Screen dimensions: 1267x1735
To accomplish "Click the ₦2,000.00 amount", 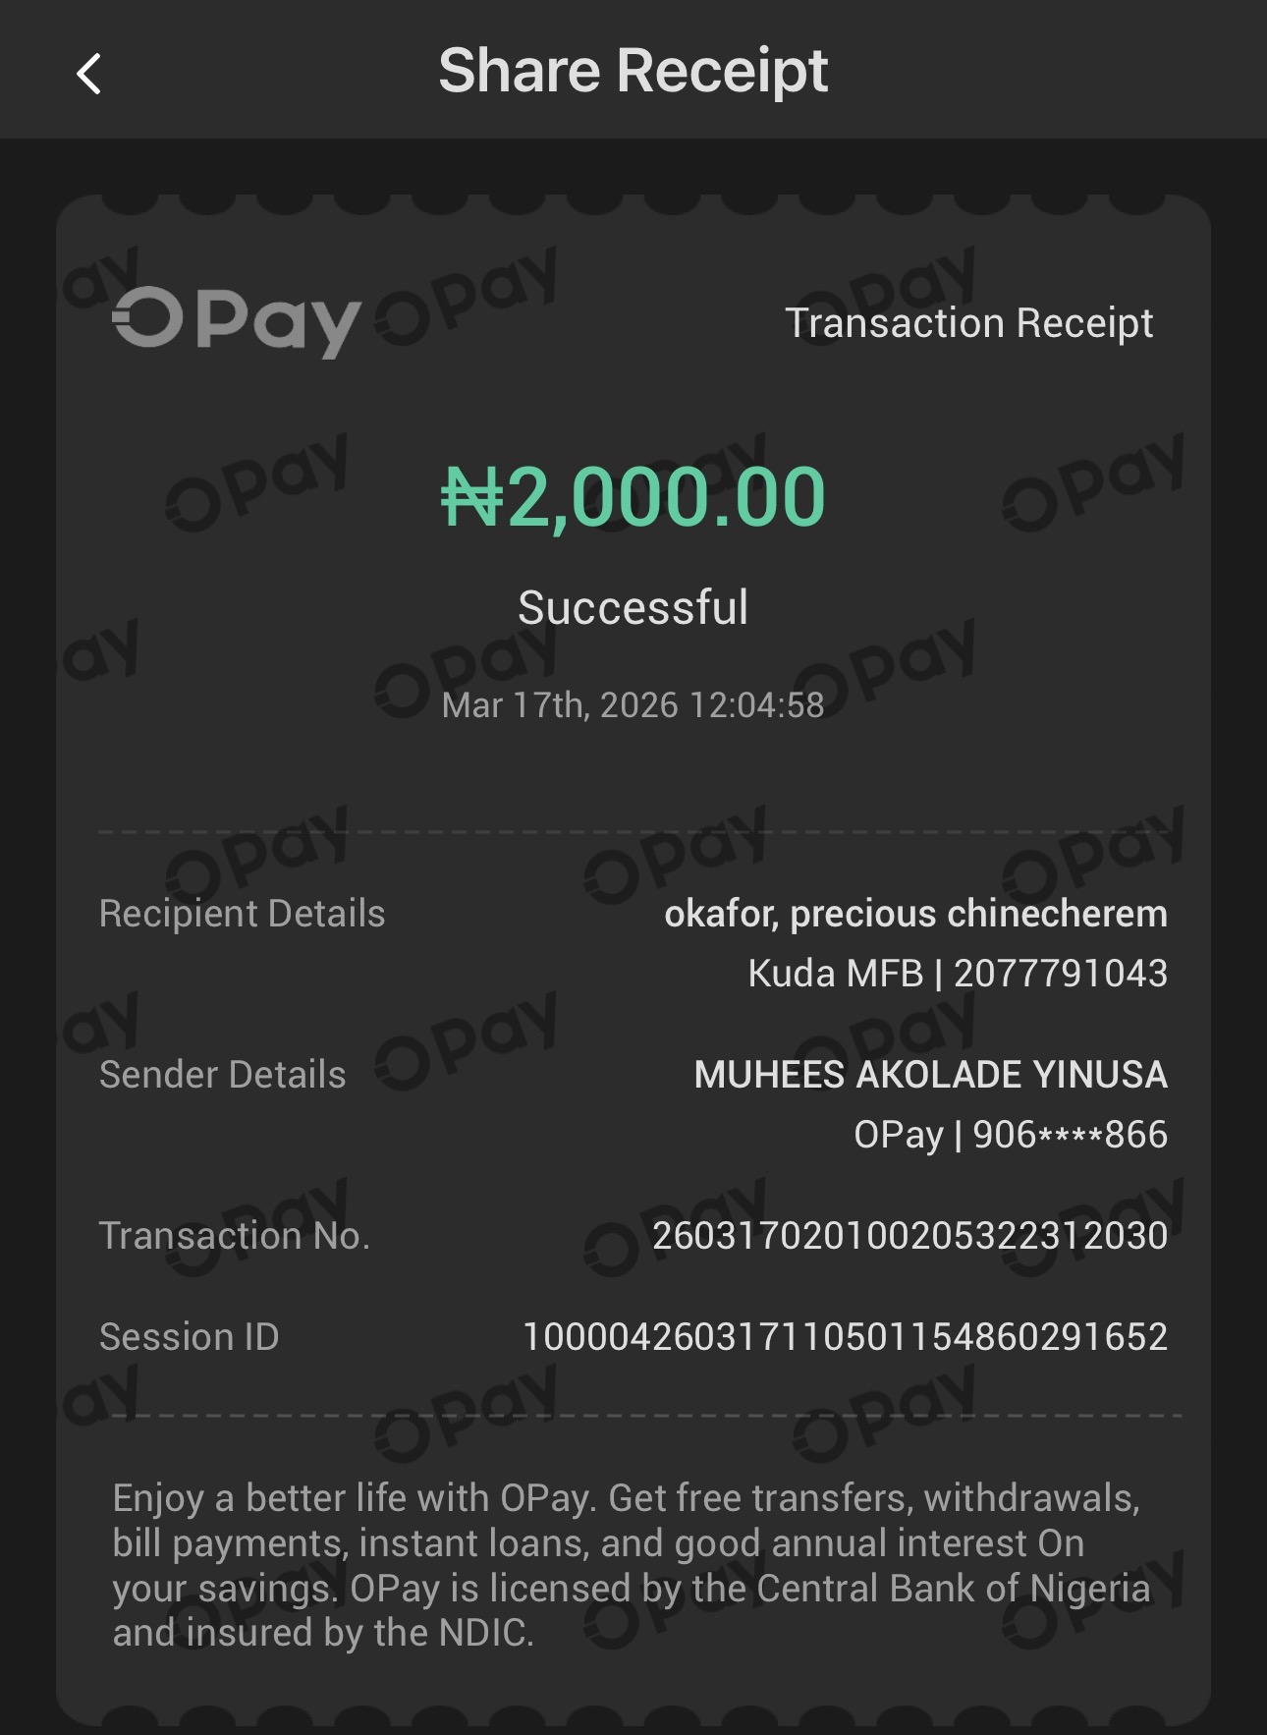I will 633,497.
